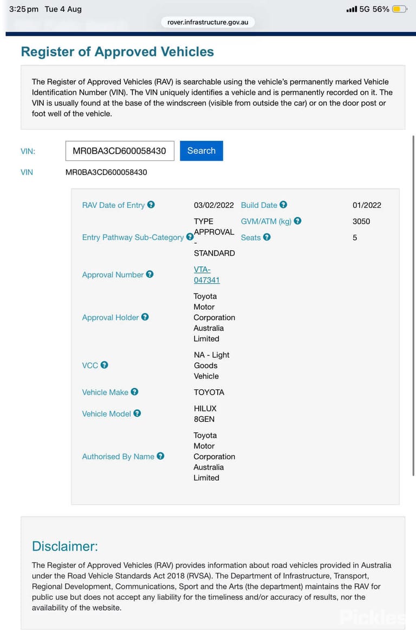The width and height of the screenshot is (416, 633).
Task: Click the 3050 GVM value
Action: tap(361, 221)
